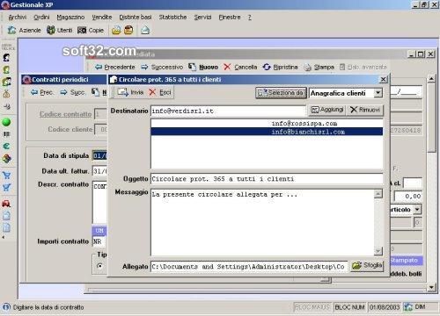
Task: Open the Anagrafica clienti dropdown
Action: tap(378, 93)
